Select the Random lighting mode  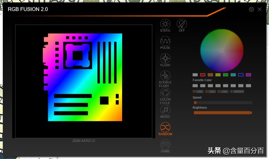click(x=165, y=127)
